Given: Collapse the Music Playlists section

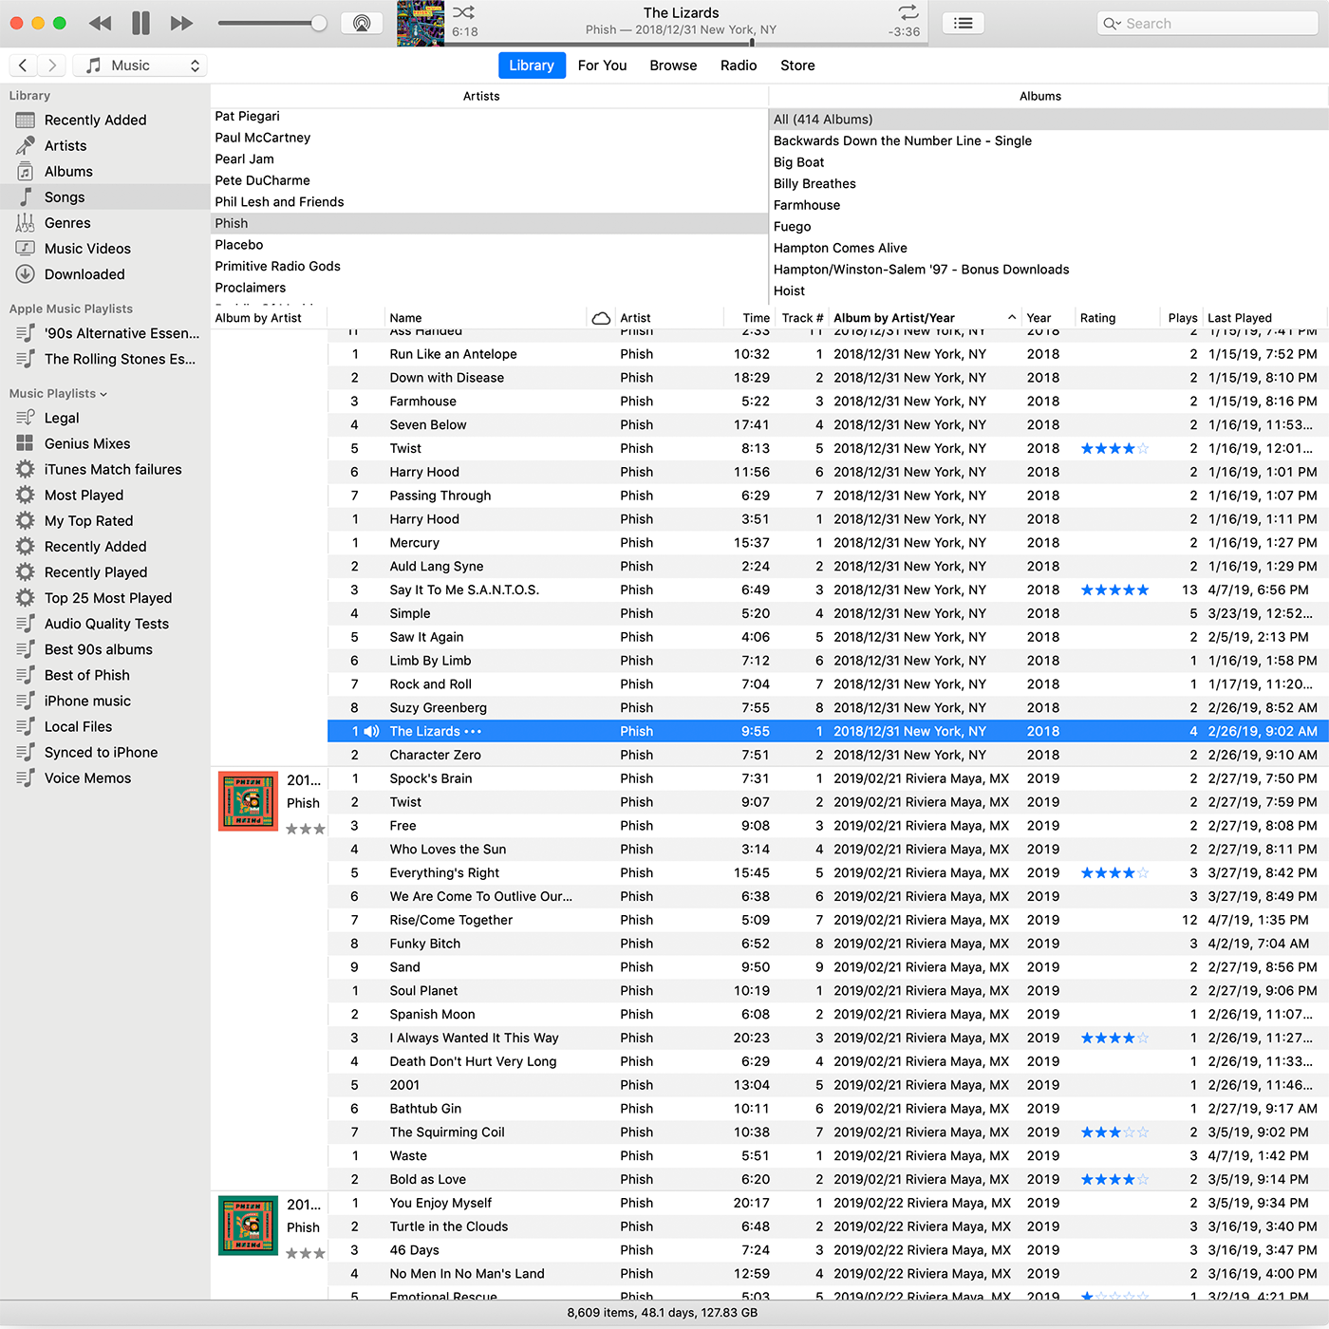Looking at the screenshot, I should 103,394.
